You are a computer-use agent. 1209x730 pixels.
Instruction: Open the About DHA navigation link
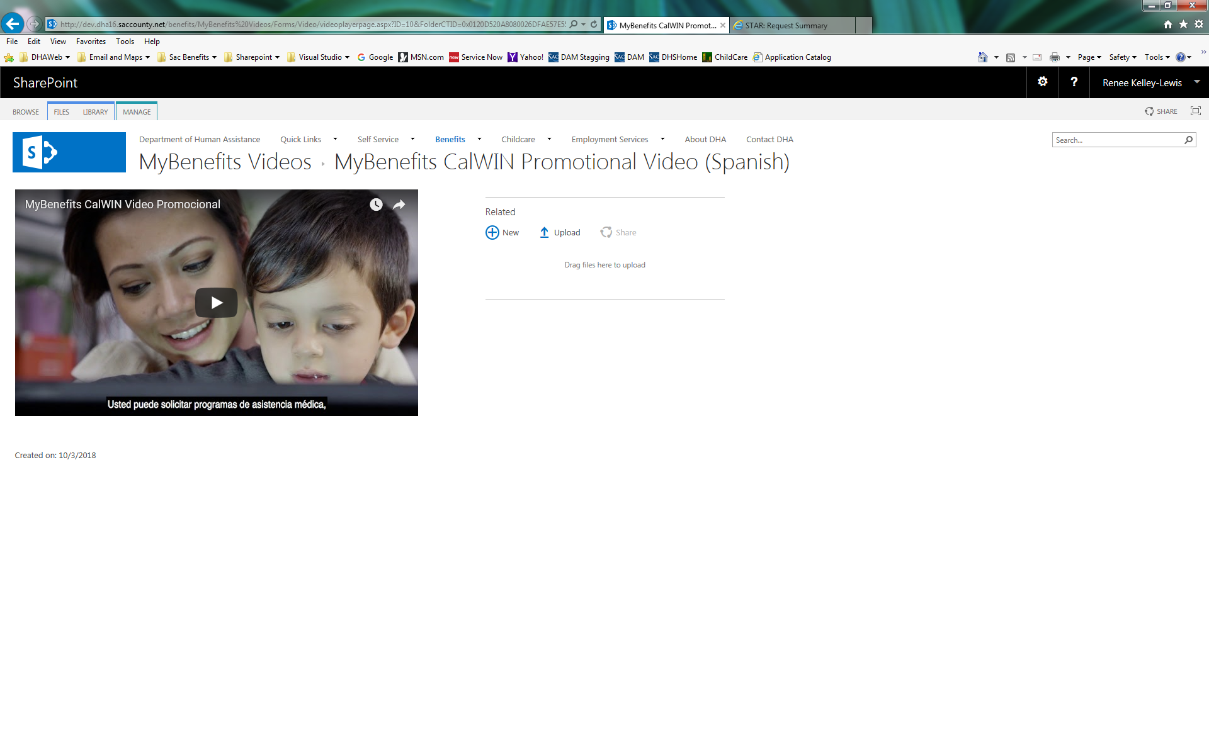[x=705, y=140]
